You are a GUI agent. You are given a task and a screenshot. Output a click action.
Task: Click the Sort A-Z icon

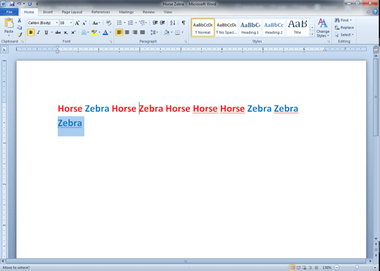coord(172,23)
